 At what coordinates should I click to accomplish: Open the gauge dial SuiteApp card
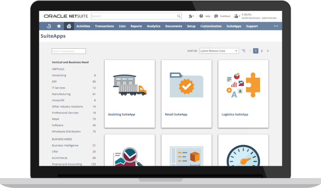[243, 150]
